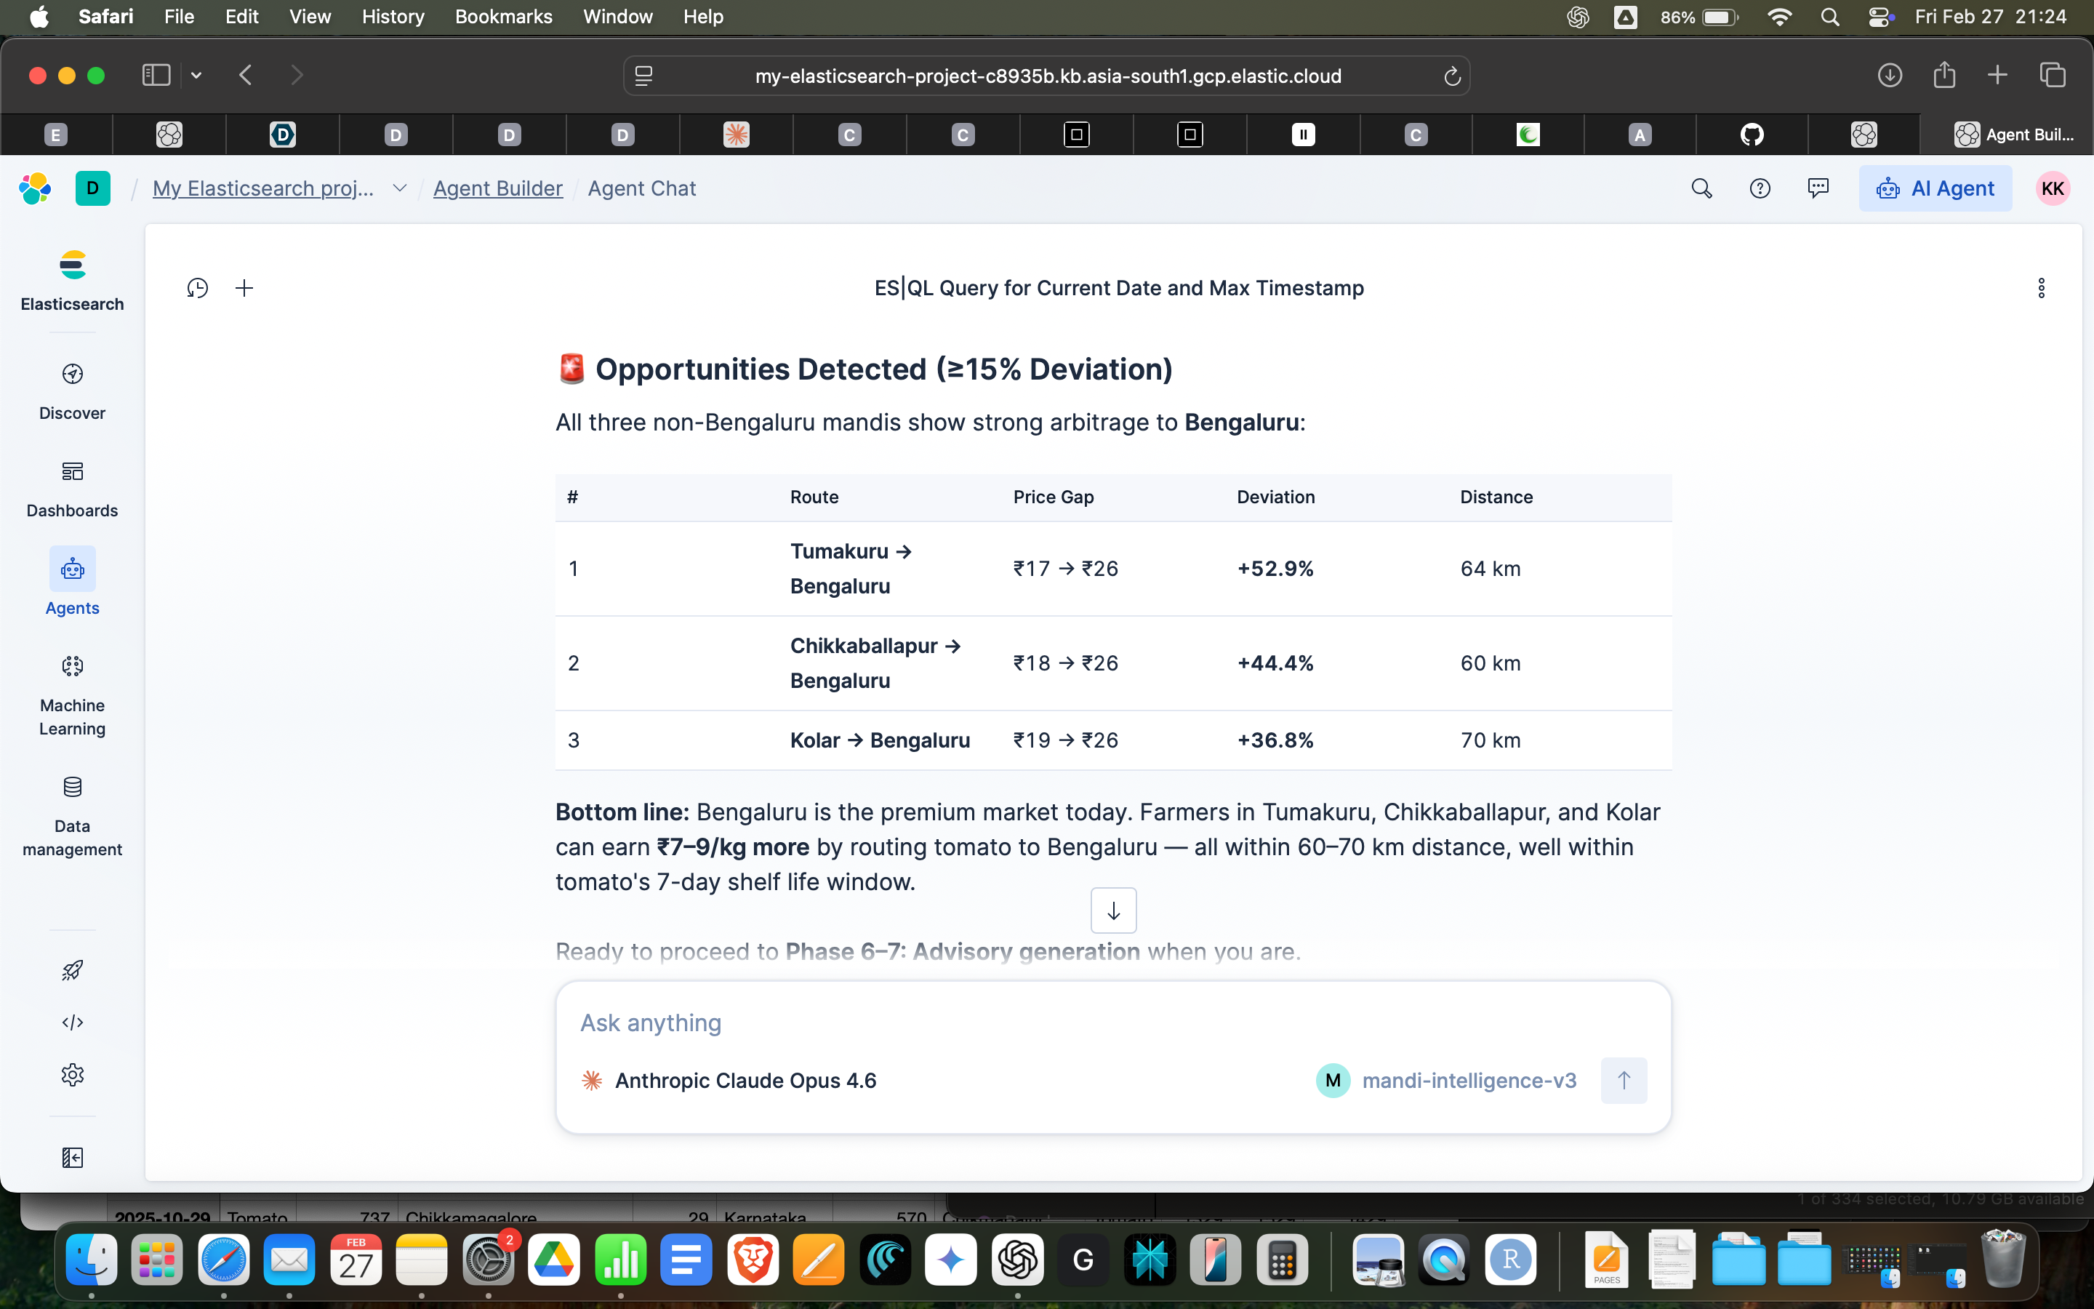Viewport: 2094px width, 1309px height.
Task: Open Safari Bookmarks menu
Action: pos(502,17)
